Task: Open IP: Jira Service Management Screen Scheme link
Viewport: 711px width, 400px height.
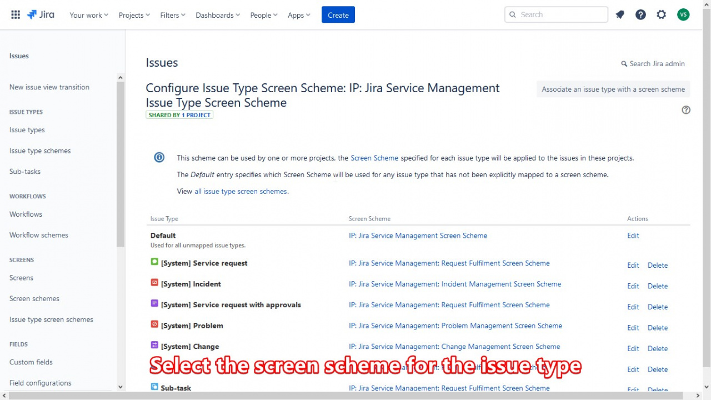Action: click(418, 236)
